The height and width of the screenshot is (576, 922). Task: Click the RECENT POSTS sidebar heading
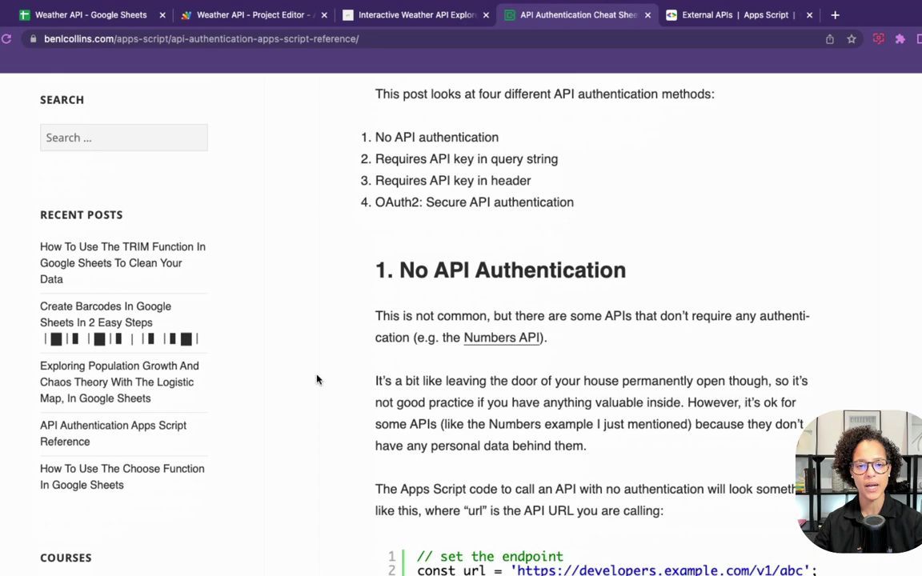81,215
